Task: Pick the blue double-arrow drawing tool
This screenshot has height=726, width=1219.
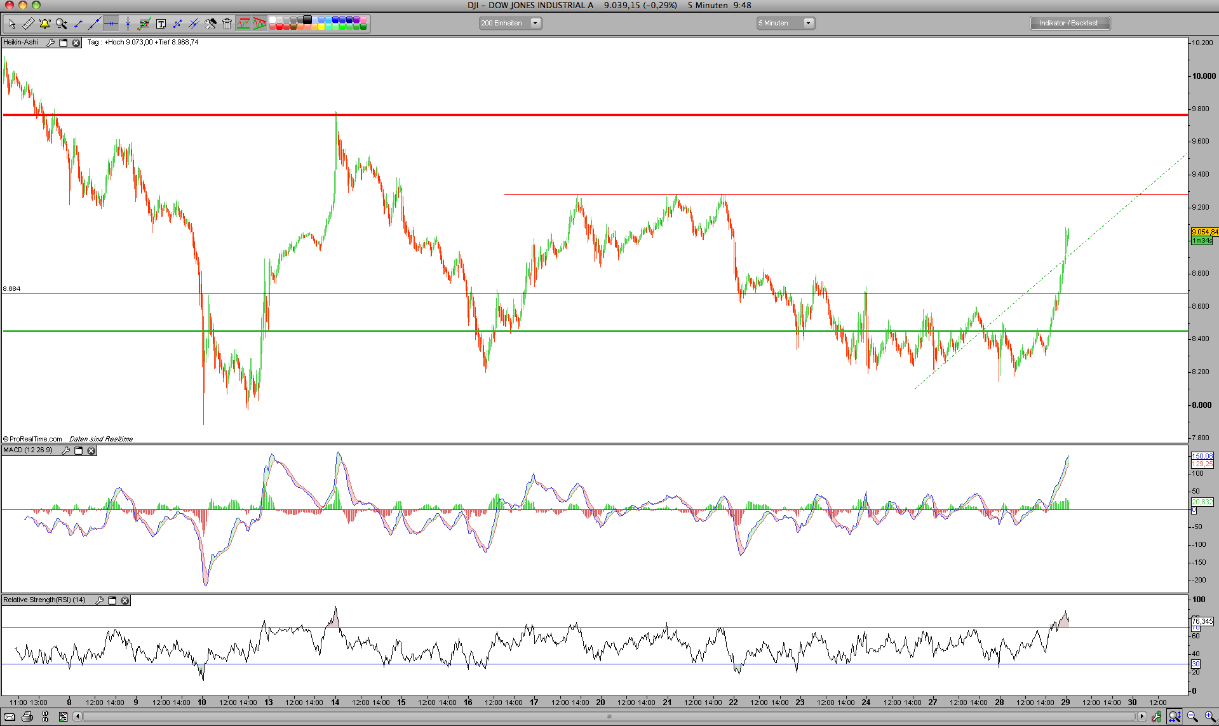Action: coord(177,24)
